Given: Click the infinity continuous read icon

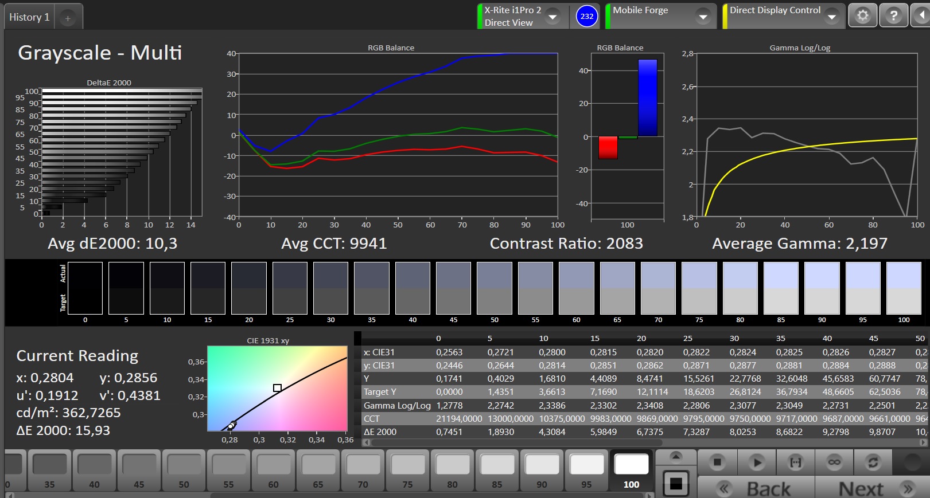Looking at the screenshot, I should click(834, 462).
